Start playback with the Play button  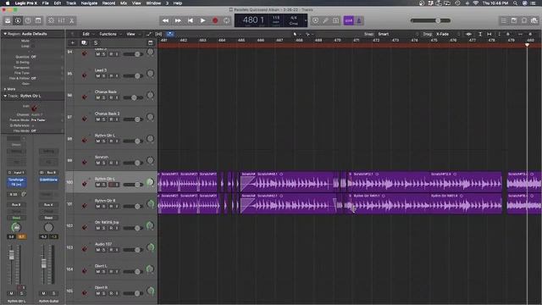[203, 20]
